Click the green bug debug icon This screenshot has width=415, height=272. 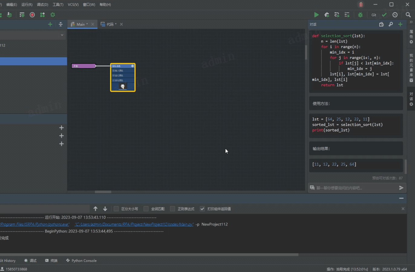360,15
